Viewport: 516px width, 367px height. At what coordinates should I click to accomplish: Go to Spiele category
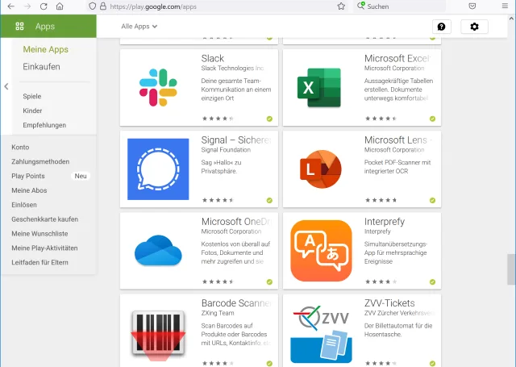click(x=32, y=96)
